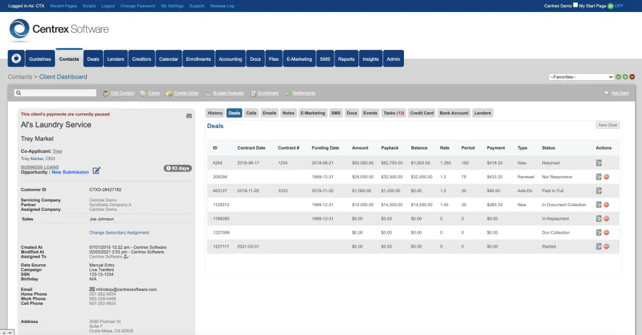Click the Add Alert link
The image size is (642, 335).
(620, 93)
